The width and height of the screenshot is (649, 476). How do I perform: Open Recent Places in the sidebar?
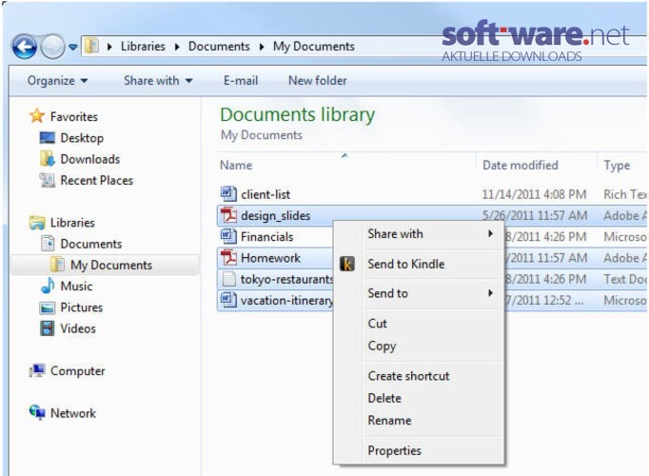tap(96, 181)
